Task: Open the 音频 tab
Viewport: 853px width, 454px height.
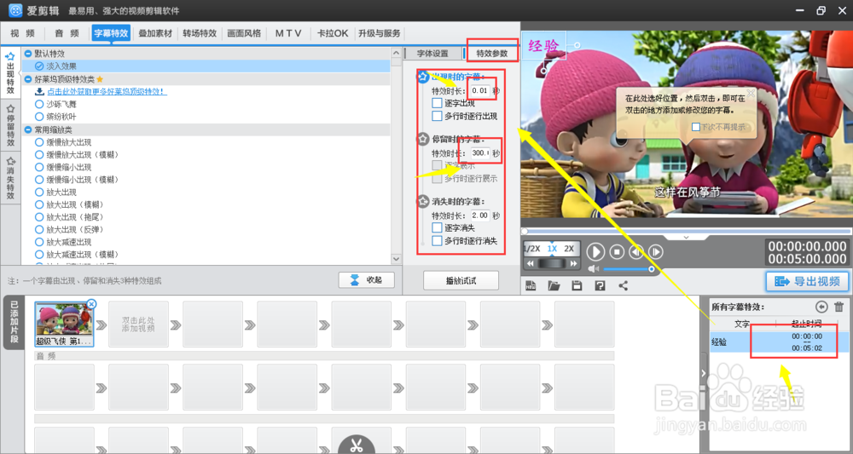Action: coord(67,33)
